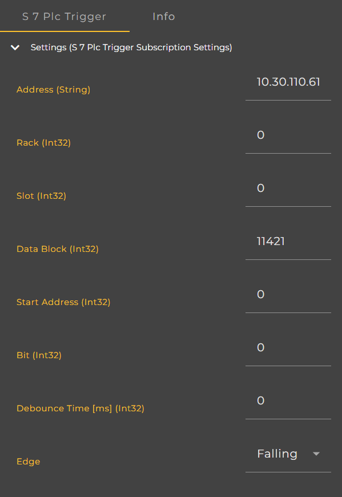Click the Debounce Time [ms] label
Screen dimensions: 342x497
click(x=80, y=408)
